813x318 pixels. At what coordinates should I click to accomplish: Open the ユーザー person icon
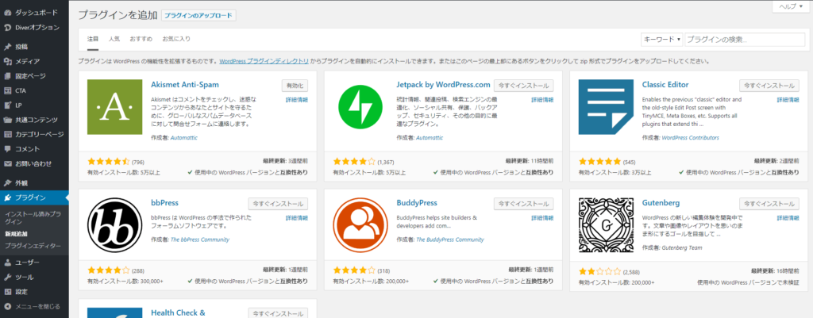tap(7, 262)
